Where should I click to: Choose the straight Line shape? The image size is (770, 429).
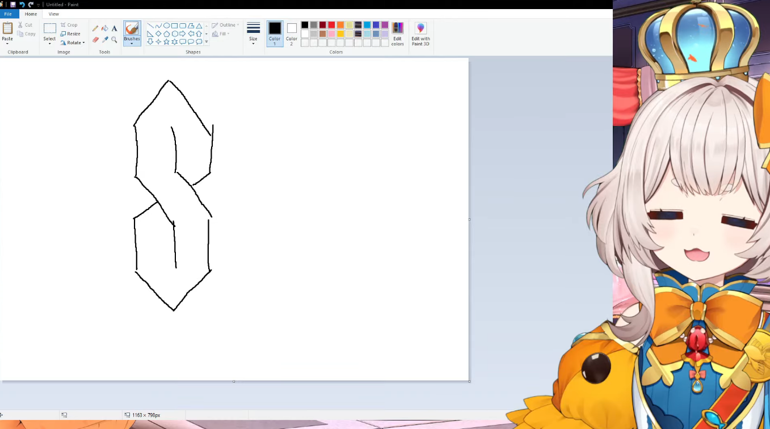(150, 26)
